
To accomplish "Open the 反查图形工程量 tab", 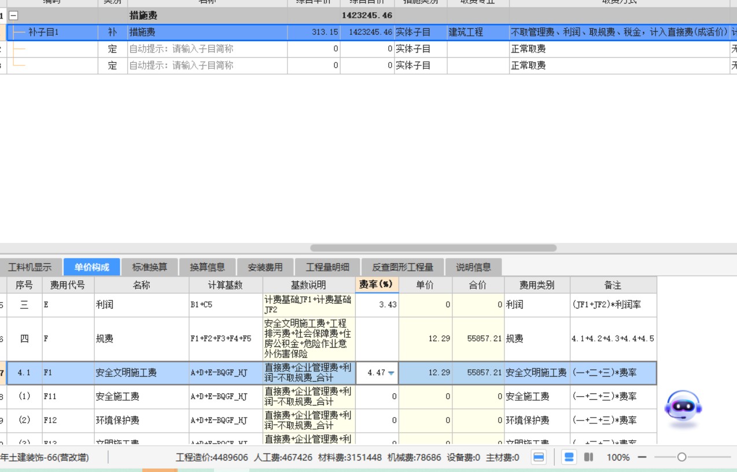I will click(402, 267).
